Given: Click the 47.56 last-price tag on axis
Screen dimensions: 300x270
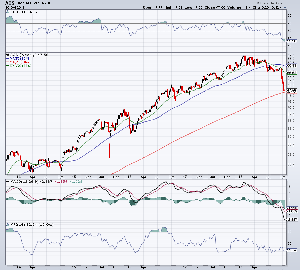Looking at the screenshot, I should tap(292, 90).
